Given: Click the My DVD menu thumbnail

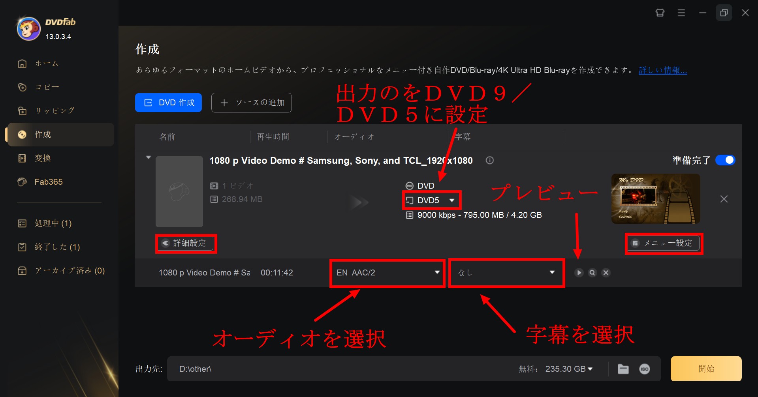Looking at the screenshot, I should (x=656, y=199).
